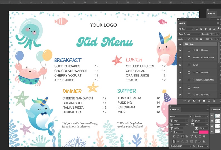221x150 pixels.
Task: Open the English: USA language dropdown
Action: [x=181, y=146]
